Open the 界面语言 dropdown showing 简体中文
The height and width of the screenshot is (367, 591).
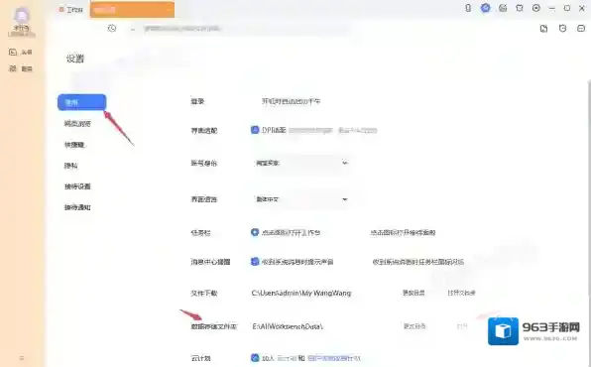pyautogui.click(x=301, y=199)
